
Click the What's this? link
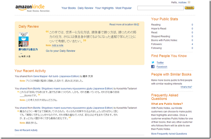coord(186,87)
